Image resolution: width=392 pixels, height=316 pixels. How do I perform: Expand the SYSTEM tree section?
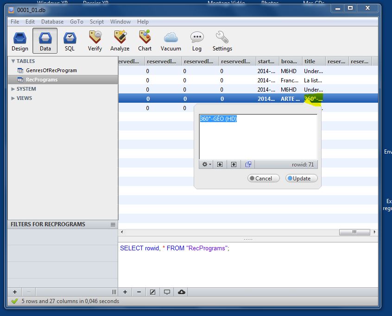click(x=13, y=89)
